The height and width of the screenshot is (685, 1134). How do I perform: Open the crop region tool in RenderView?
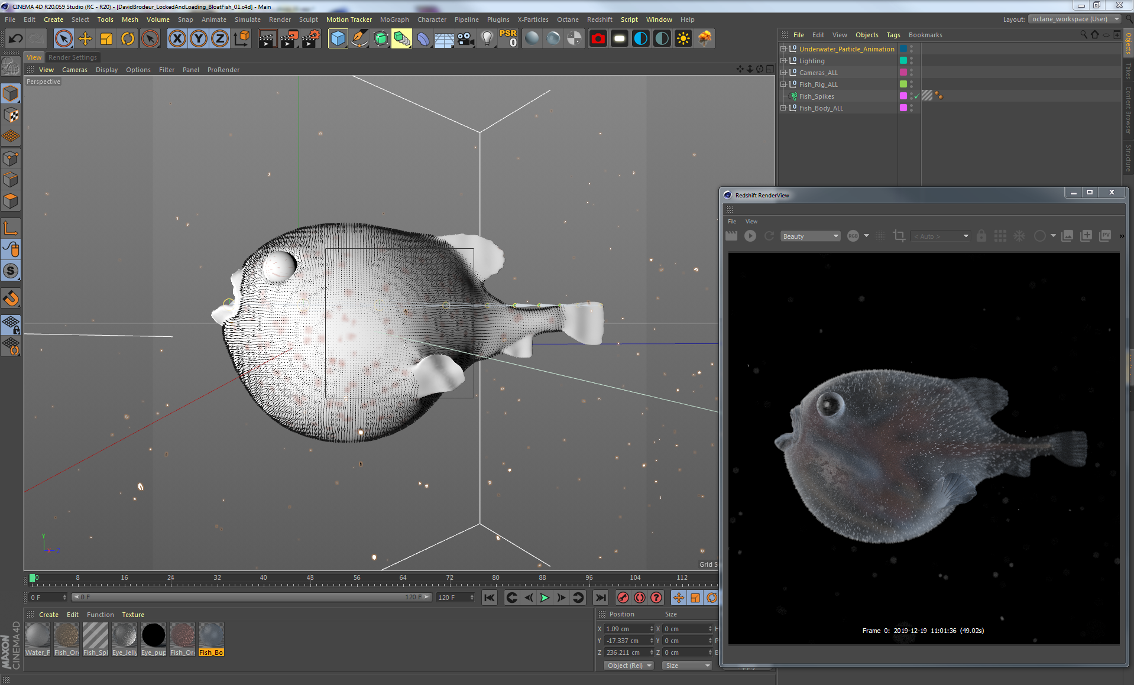coord(899,236)
